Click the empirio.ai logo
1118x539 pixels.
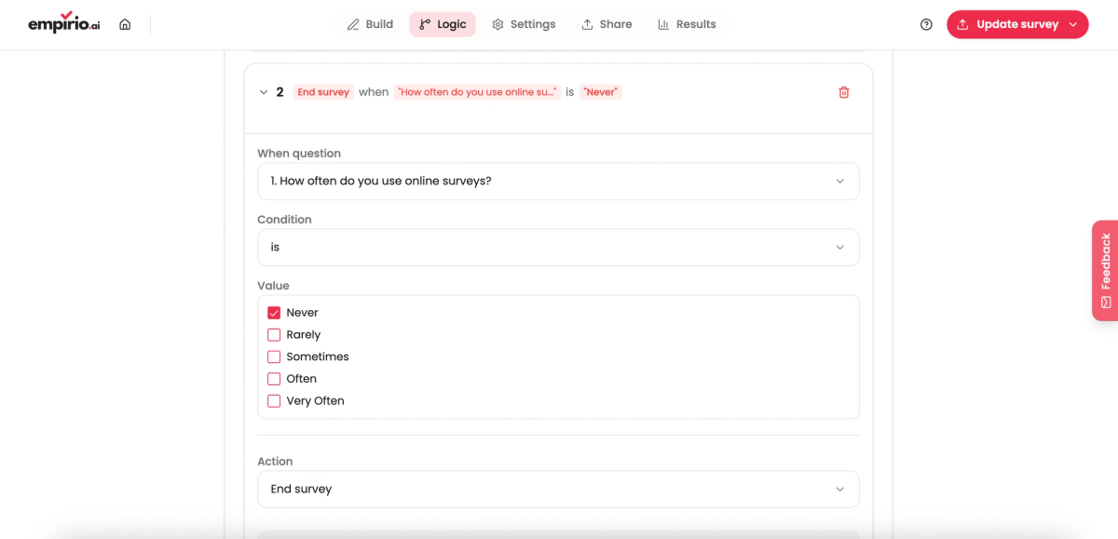coord(63,22)
